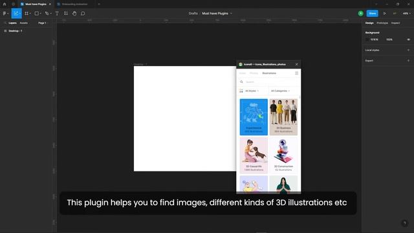Click the praying woman illustration thumbnail
Image resolution: width=414 pixels, height=233 pixels.
pos(283,184)
